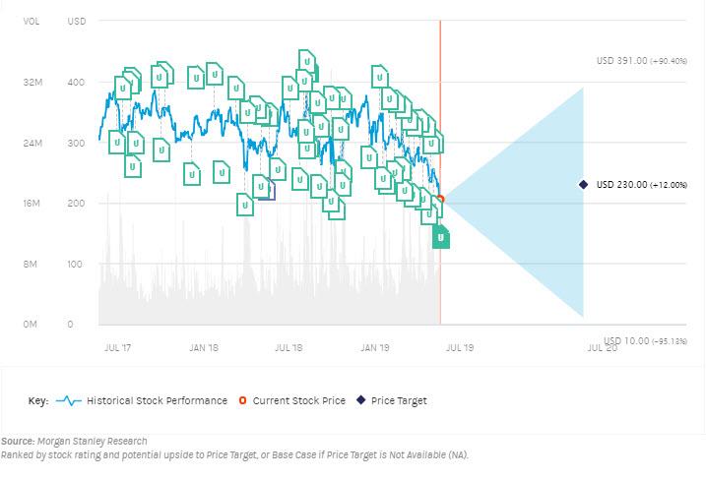This screenshot has height=480, width=706.
Task: Click the light blue projection cone area
Action: coord(532,203)
